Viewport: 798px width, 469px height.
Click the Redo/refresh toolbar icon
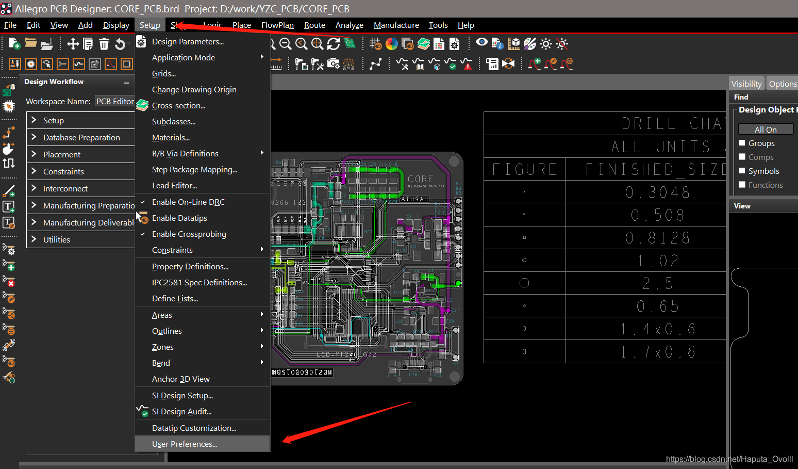click(x=333, y=44)
